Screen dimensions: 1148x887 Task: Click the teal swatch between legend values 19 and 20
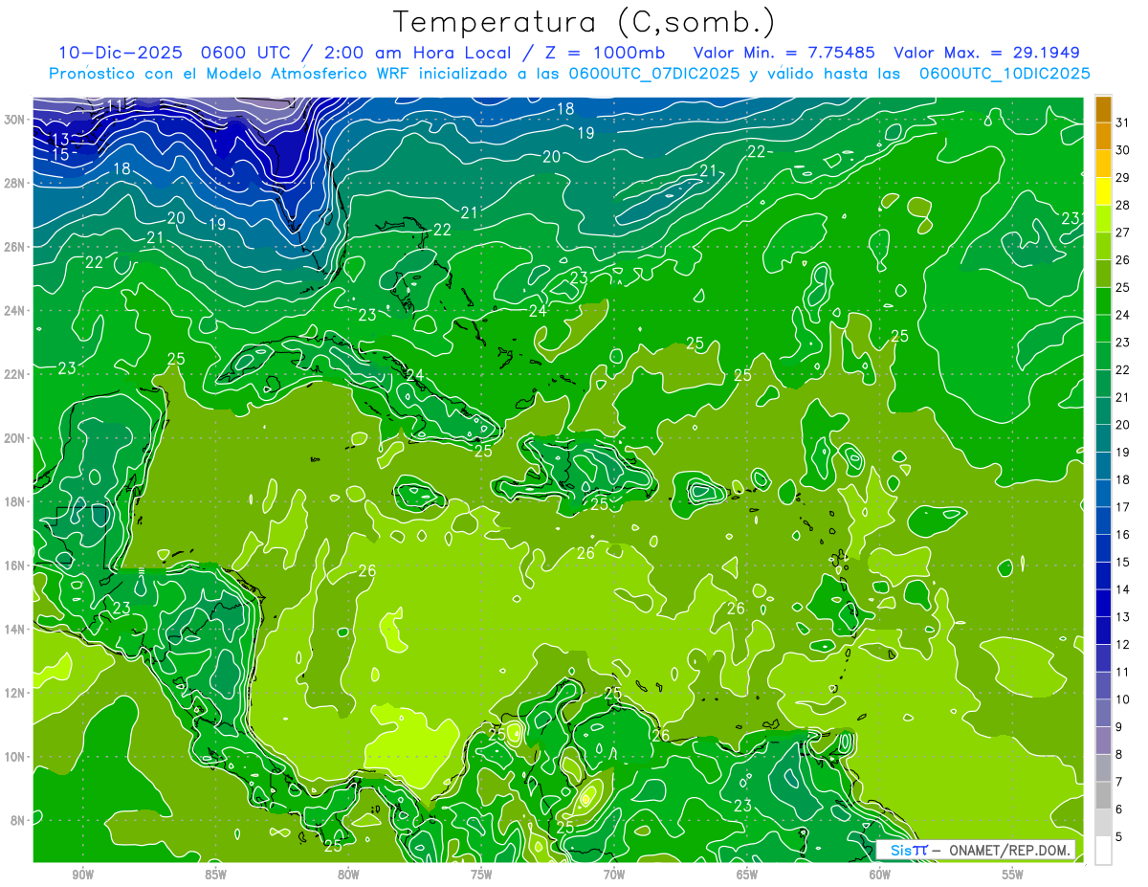coord(1103,438)
